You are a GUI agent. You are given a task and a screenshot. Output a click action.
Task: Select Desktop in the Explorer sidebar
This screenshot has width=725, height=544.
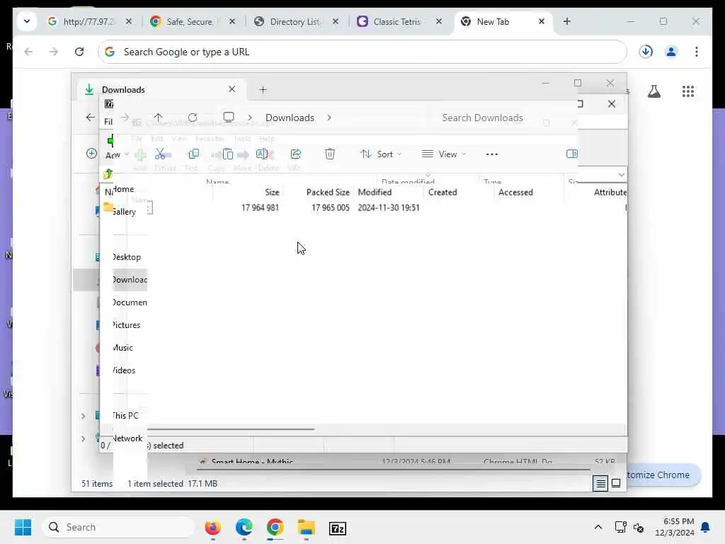coord(127,257)
